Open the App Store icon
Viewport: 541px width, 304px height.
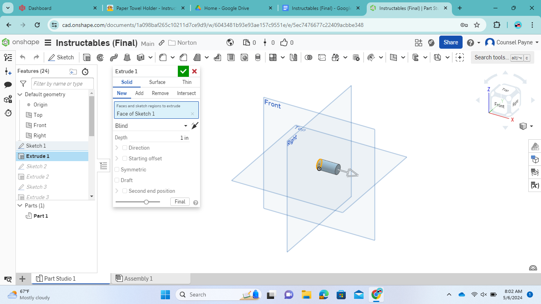(419, 42)
